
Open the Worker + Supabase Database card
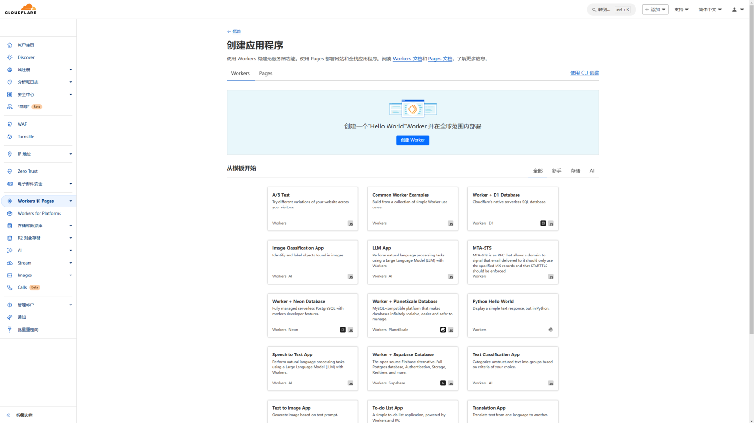(413, 369)
